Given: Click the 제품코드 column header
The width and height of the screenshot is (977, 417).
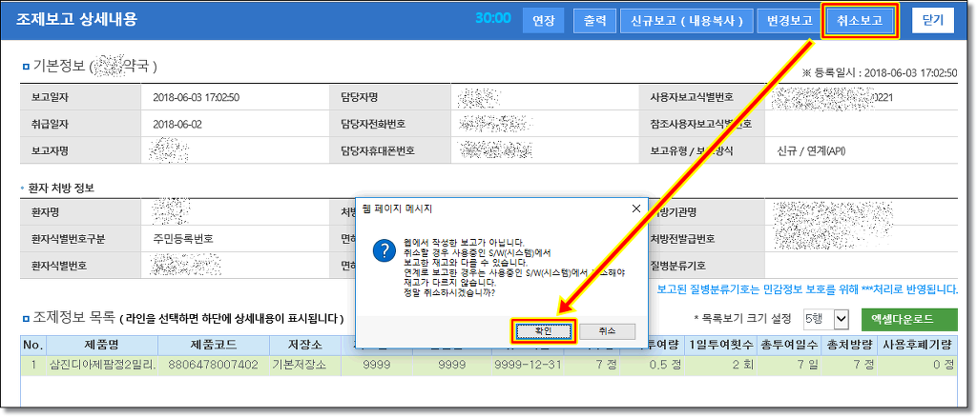Looking at the screenshot, I should 213,345.
